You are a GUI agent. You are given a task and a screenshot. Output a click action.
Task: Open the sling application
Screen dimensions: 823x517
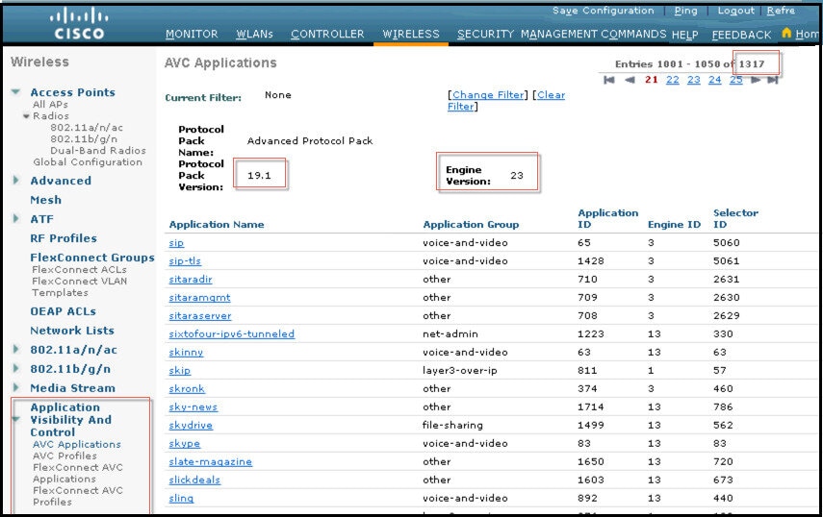[x=181, y=498]
